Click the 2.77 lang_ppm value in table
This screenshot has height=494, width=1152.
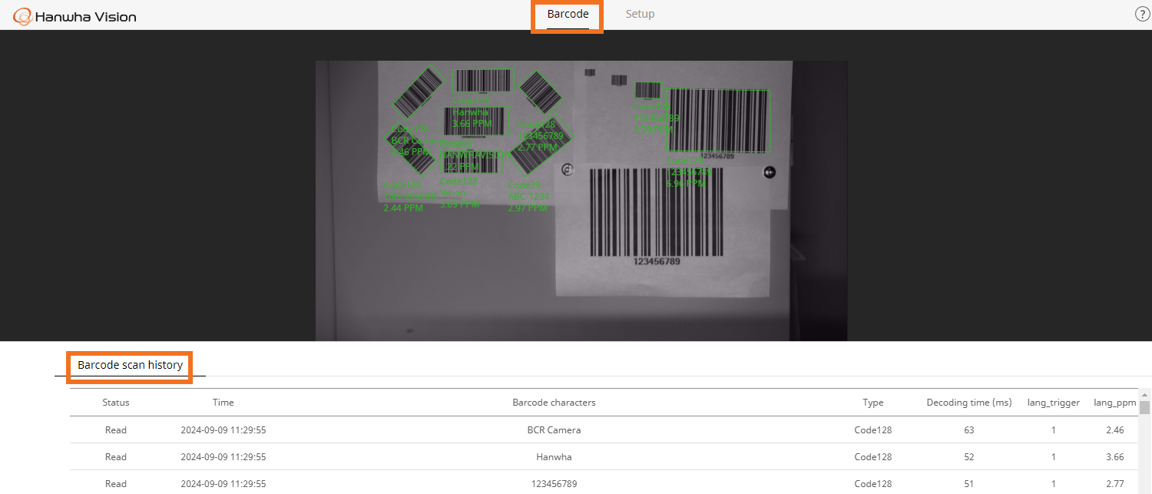[x=1115, y=484]
